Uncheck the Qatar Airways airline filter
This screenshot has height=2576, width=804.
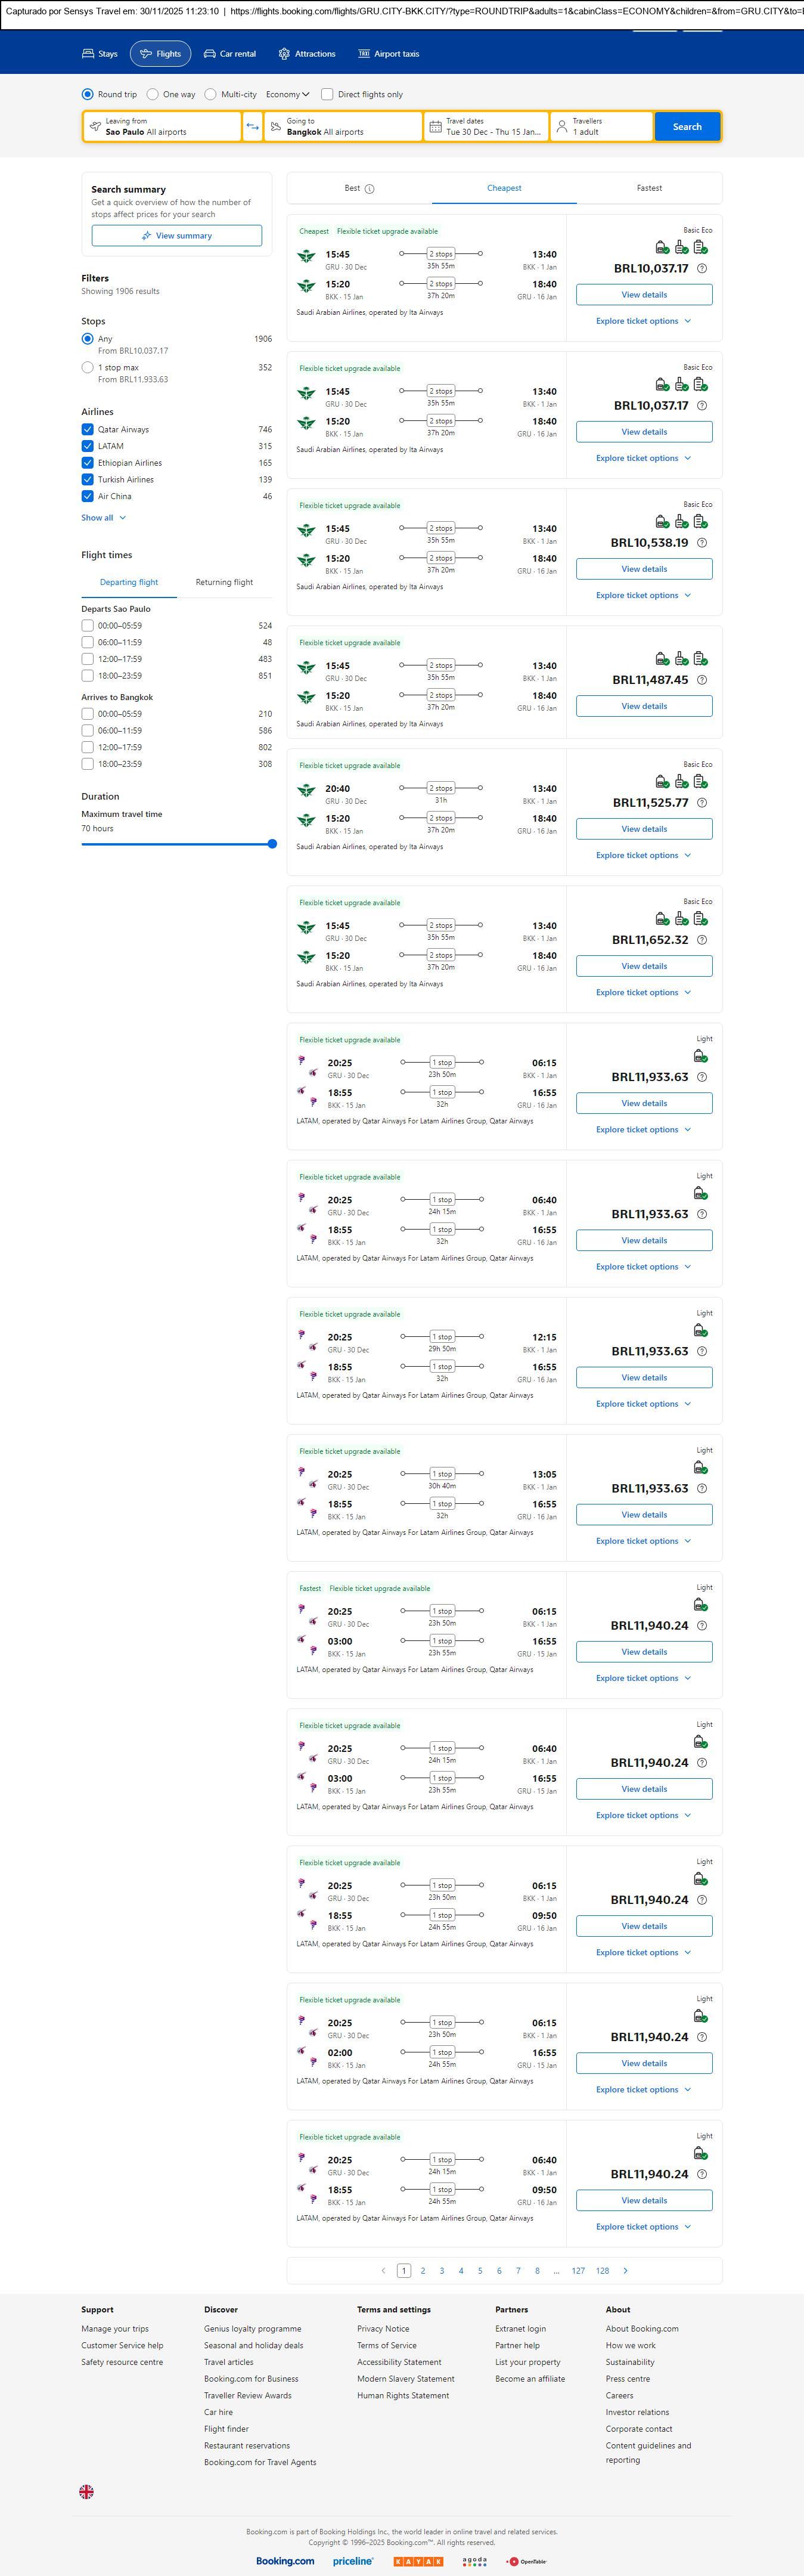pyautogui.click(x=88, y=430)
